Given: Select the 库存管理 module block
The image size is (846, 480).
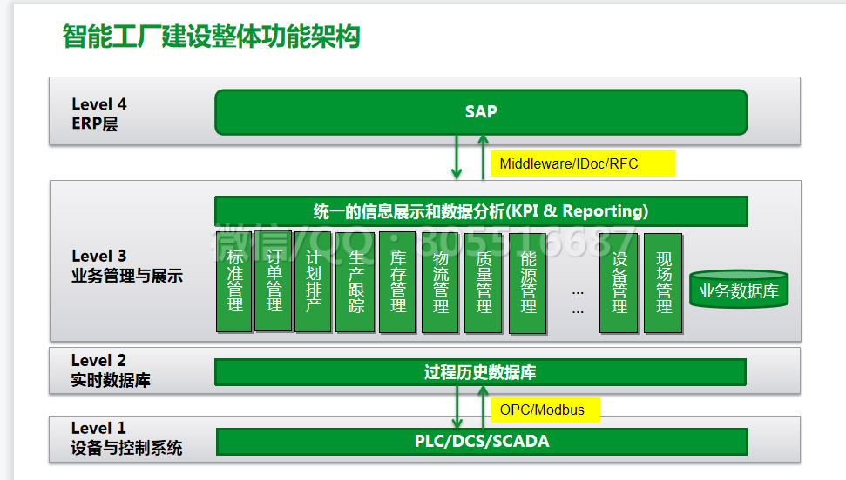Looking at the screenshot, I should (397, 283).
